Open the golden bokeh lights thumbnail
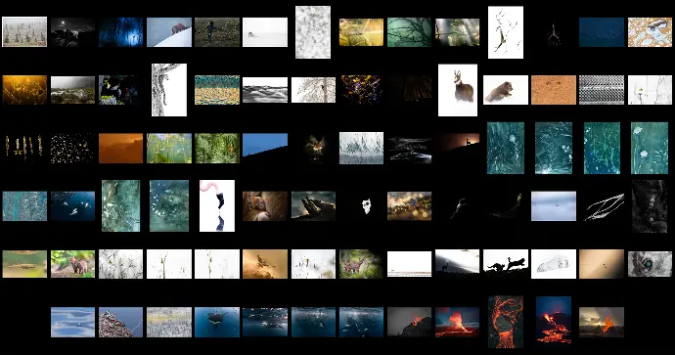The height and width of the screenshot is (355, 675). (409, 206)
